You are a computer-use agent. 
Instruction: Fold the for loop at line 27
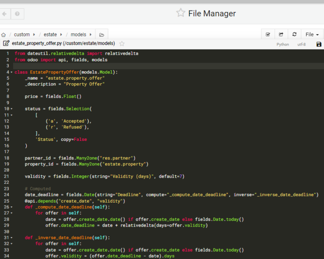point(11,213)
